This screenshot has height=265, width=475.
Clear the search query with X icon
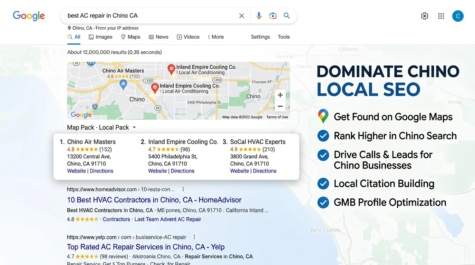pos(242,16)
